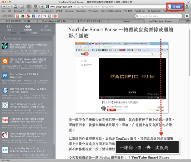Screen dimensions: 191x162
Task: Click the plus add-bookmark button beside address bar
Action: point(42,6)
